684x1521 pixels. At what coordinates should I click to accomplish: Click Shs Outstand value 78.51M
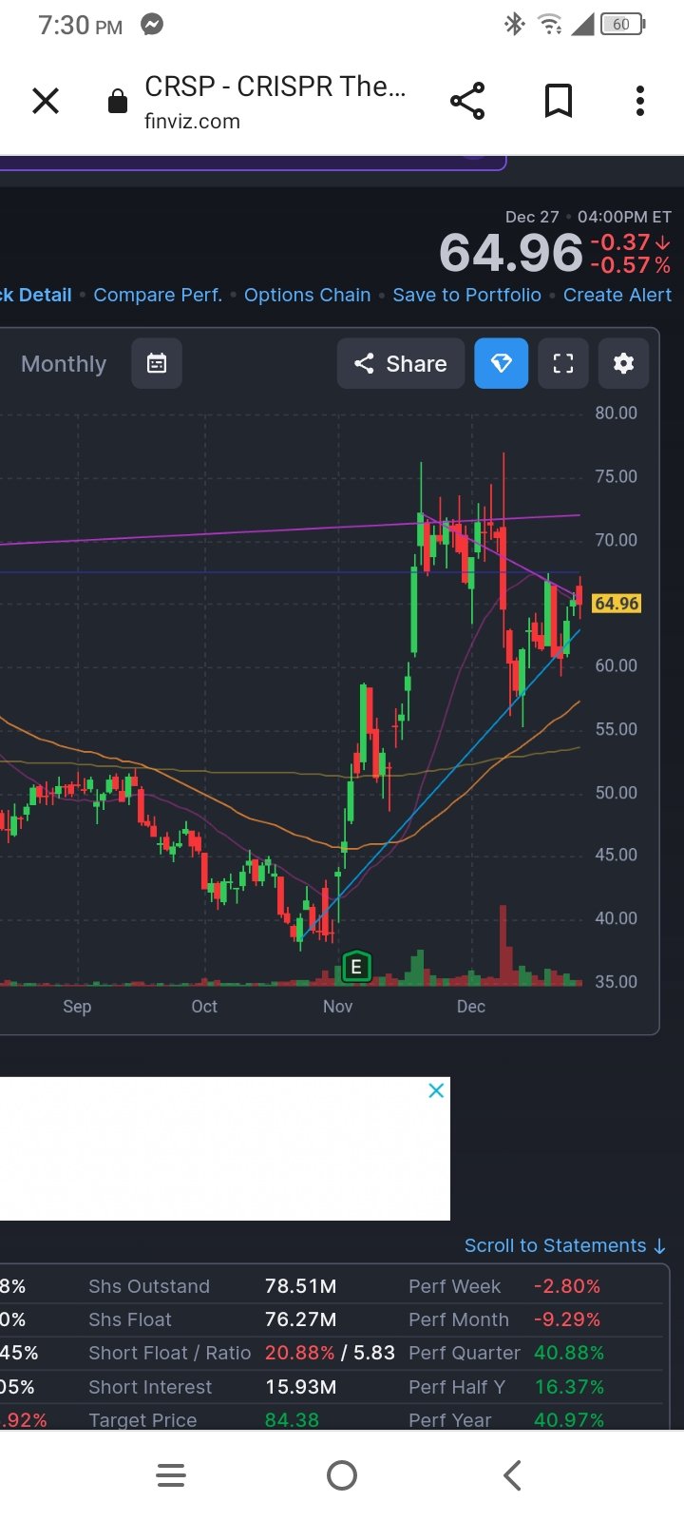click(300, 1286)
